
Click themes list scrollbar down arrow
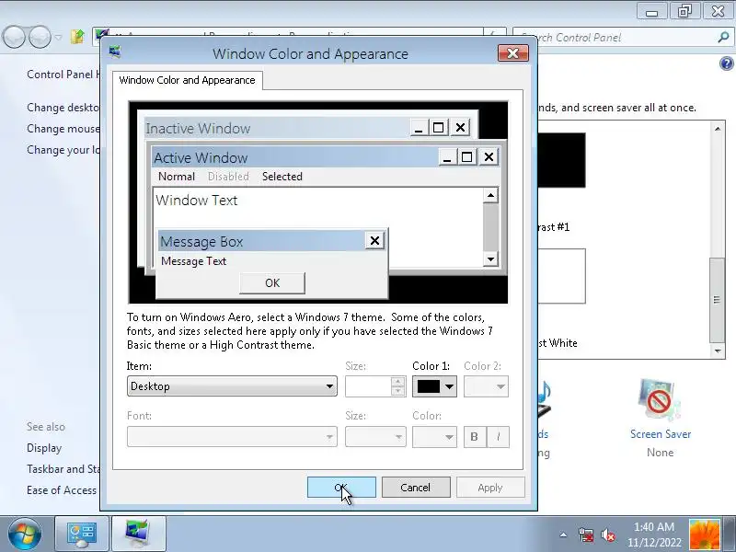[718, 351]
